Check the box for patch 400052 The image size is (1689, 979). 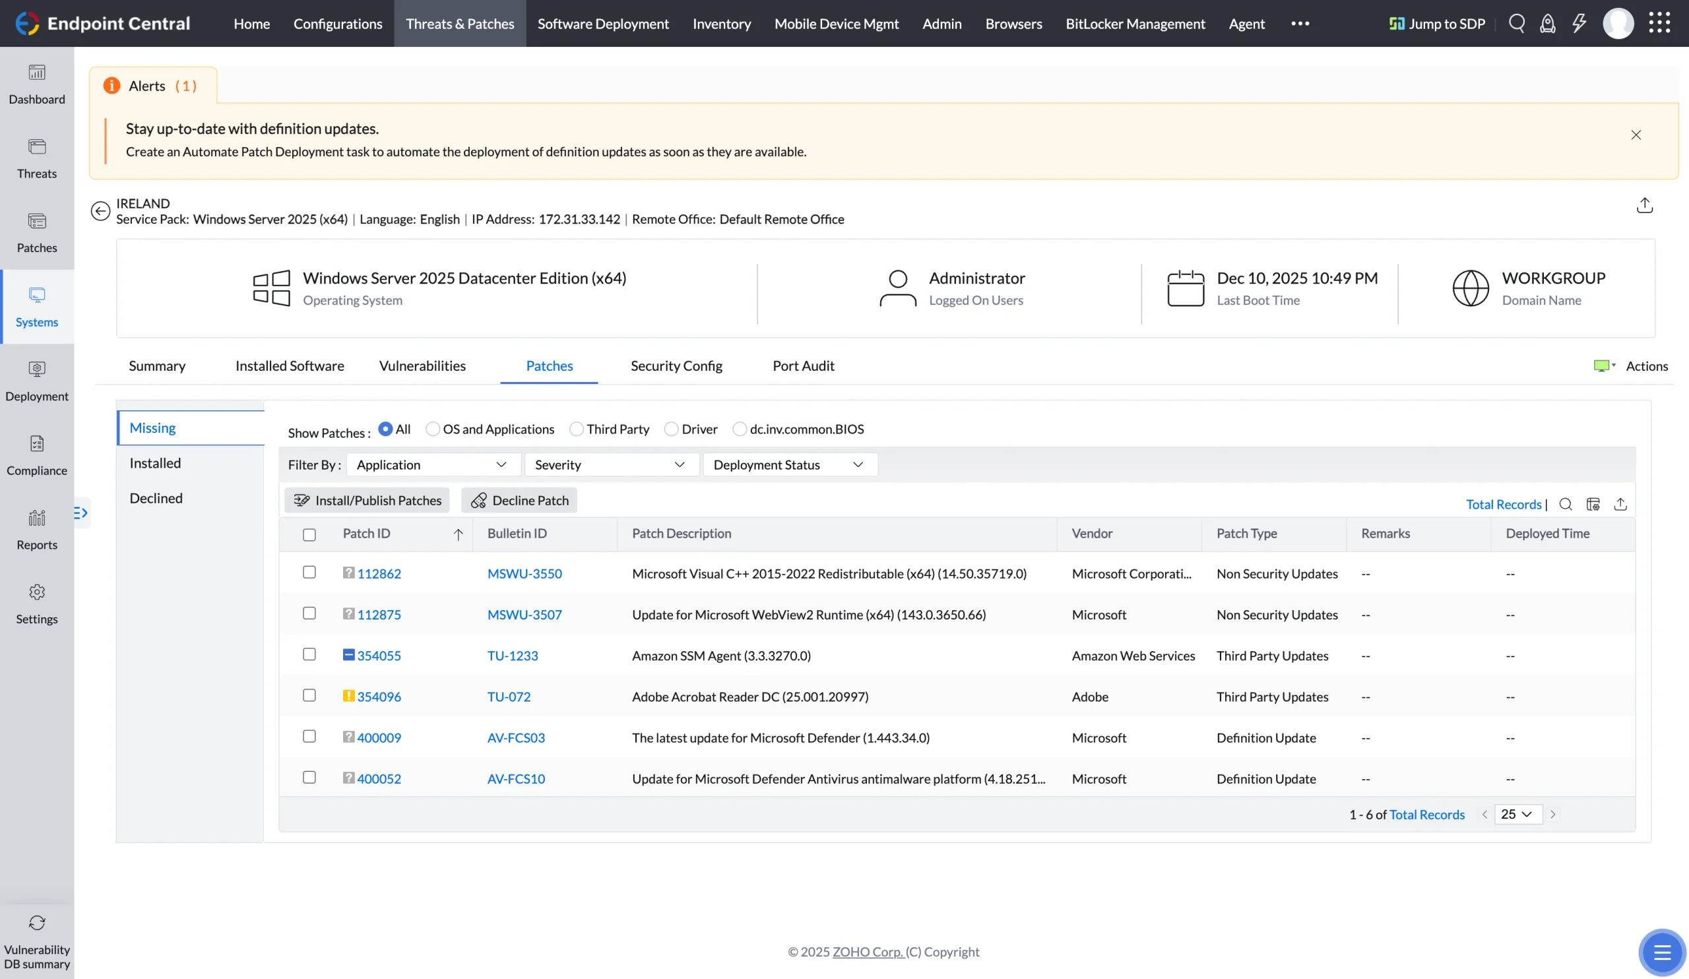[x=309, y=777]
